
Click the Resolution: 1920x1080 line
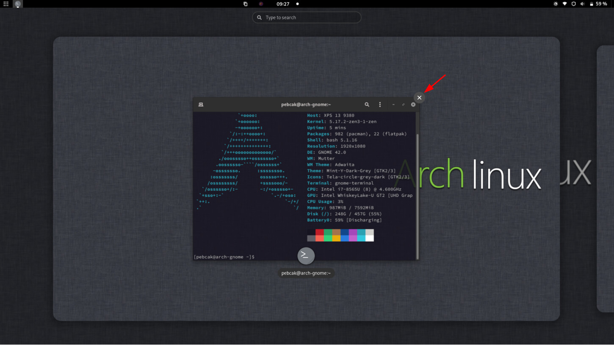tap(336, 146)
